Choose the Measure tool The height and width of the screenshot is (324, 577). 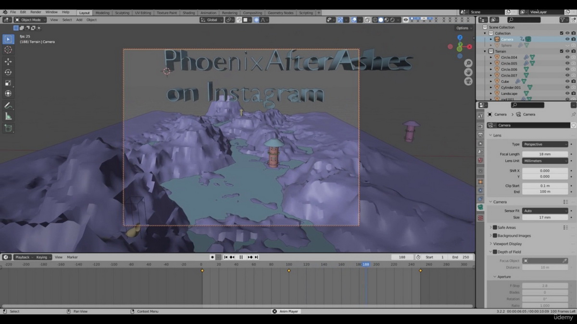8,116
